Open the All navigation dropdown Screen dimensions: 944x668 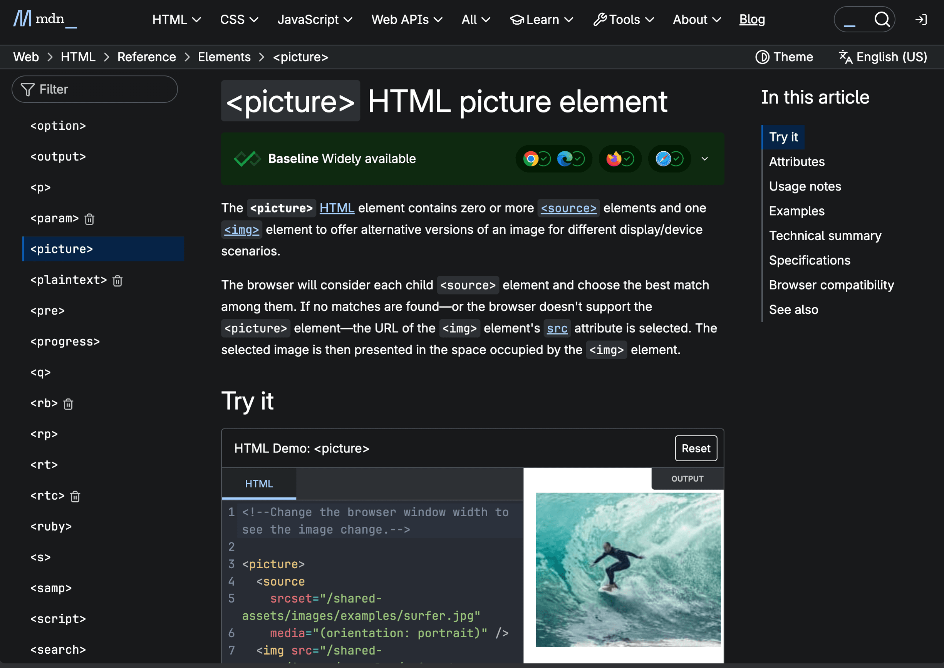click(476, 19)
